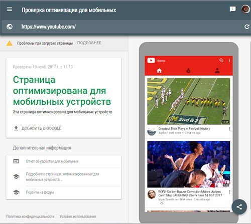Viewport: 251px width, 224px height.
Task: Open Подробнее о страницах, оптимизированных link
Action: tap(63, 177)
